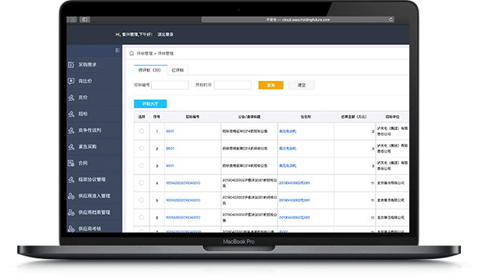Toggle the browser sidebar button

(84, 19)
